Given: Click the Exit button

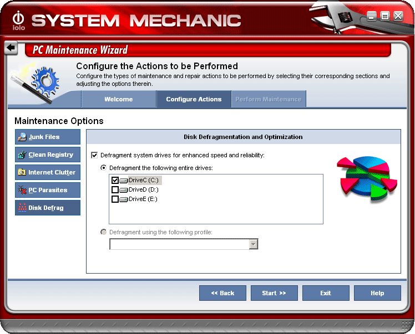Looking at the screenshot, I should click(326, 293).
